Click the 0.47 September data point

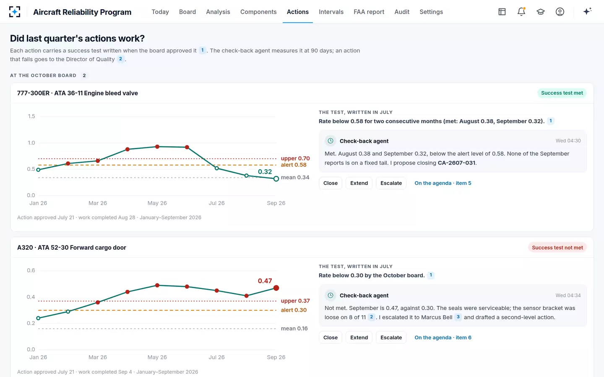[x=276, y=288]
